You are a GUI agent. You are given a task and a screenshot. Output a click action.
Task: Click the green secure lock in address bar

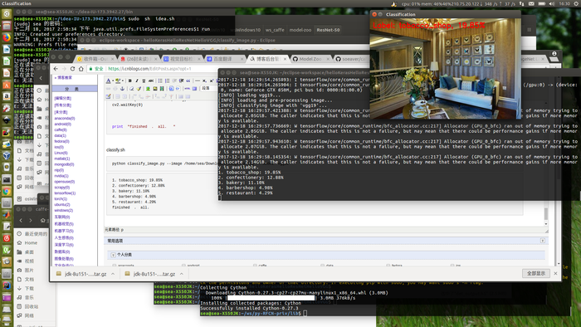pos(90,69)
